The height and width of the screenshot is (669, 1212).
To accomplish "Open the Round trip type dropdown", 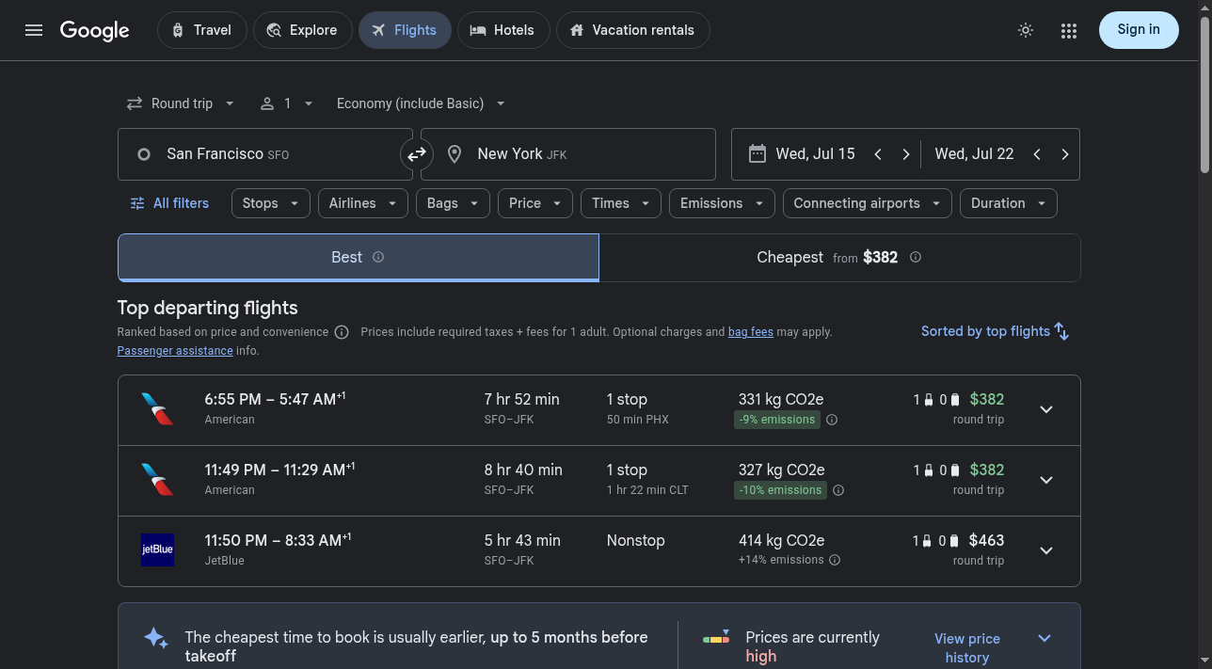I will click(x=181, y=104).
